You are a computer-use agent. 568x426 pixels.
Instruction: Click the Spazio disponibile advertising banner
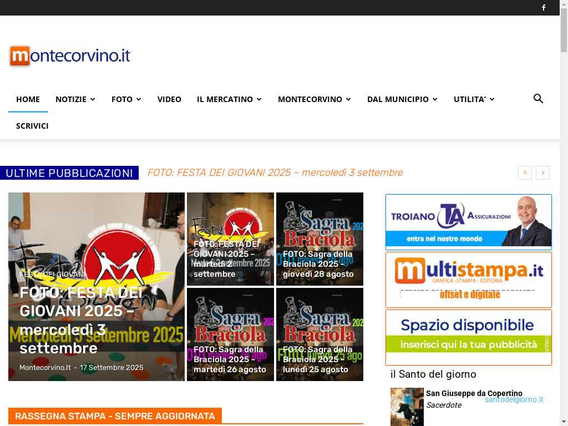tap(468, 337)
